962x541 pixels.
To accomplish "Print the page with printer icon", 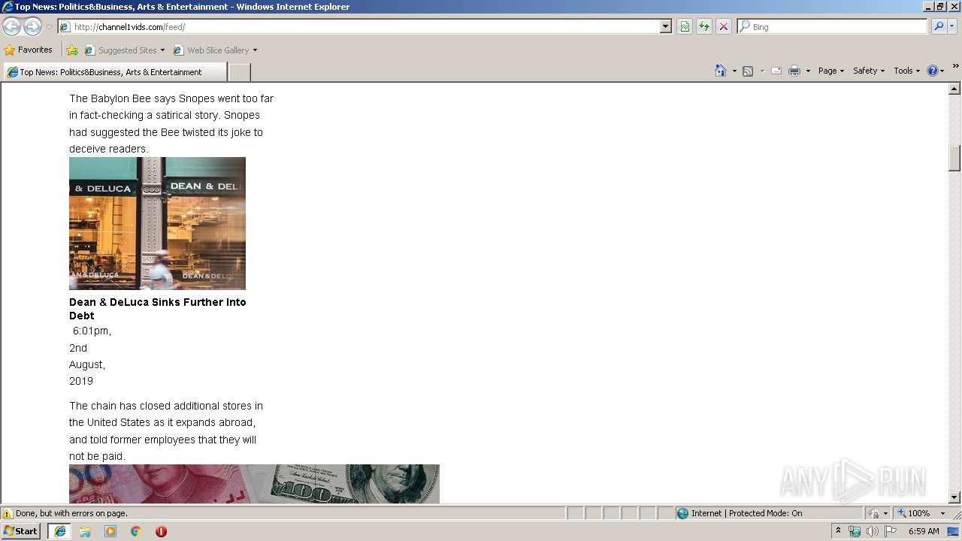I will [794, 71].
